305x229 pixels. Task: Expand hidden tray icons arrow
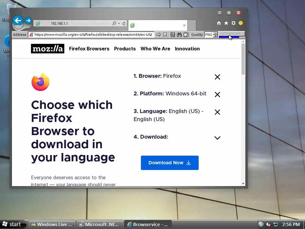click(x=261, y=224)
